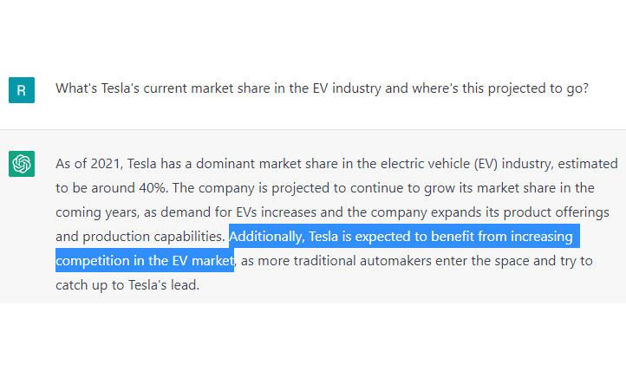
Task: Click the user avatar "R" icon
Action: (22, 89)
